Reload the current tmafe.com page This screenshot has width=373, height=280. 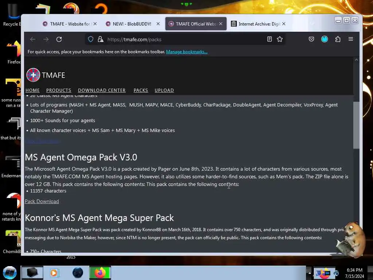[x=59, y=39]
